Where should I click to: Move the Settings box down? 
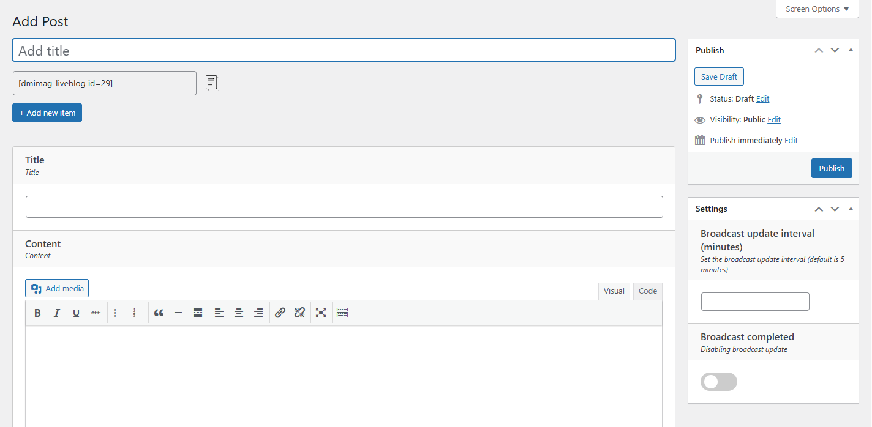(835, 209)
